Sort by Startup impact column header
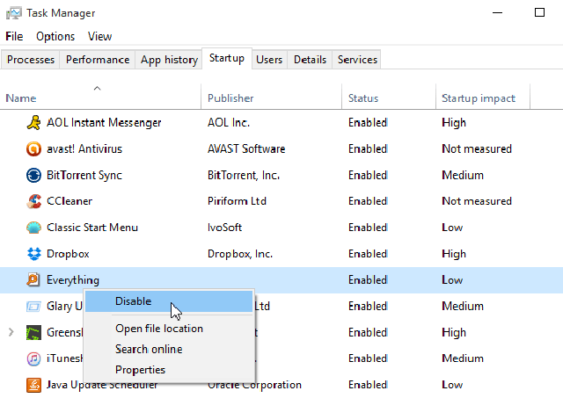563x398 pixels. (479, 98)
